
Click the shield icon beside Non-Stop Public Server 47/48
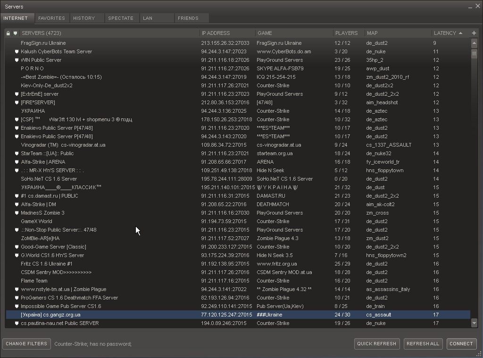pyautogui.click(x=17, y=230)
